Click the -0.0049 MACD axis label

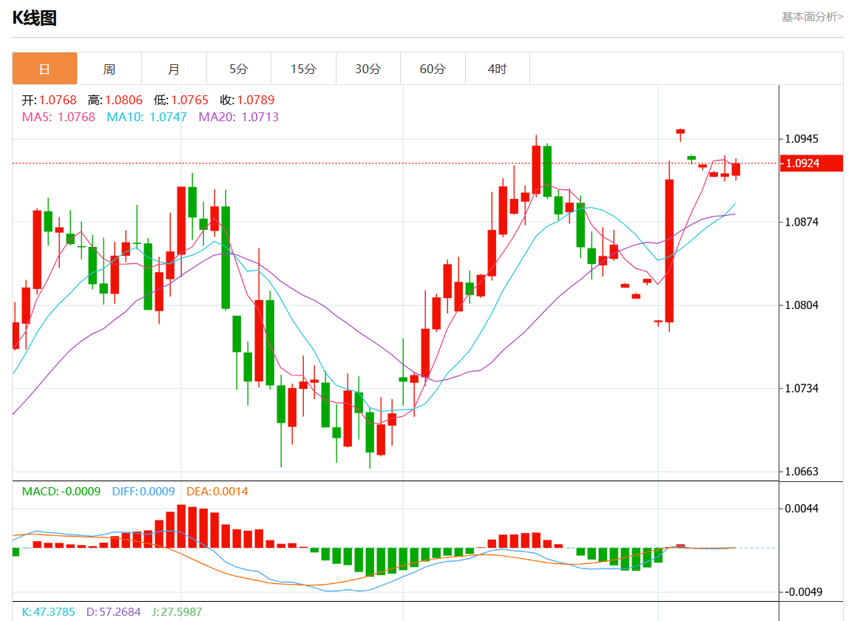pos(804,592)
